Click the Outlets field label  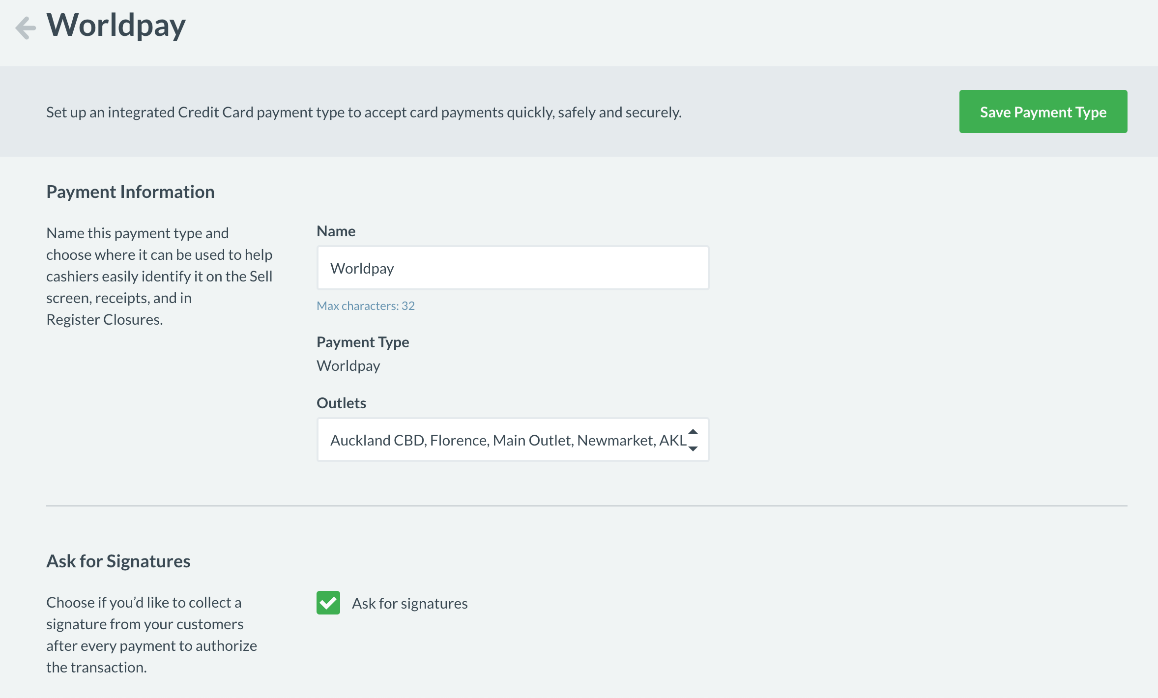click(341, 403)
